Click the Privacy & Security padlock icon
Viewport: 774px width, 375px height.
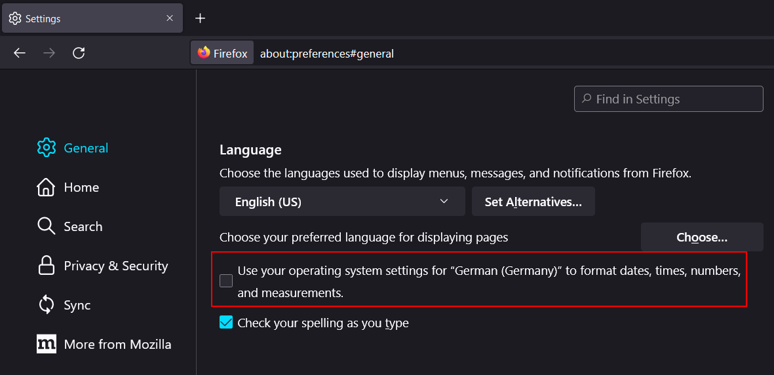pos(47,266)
